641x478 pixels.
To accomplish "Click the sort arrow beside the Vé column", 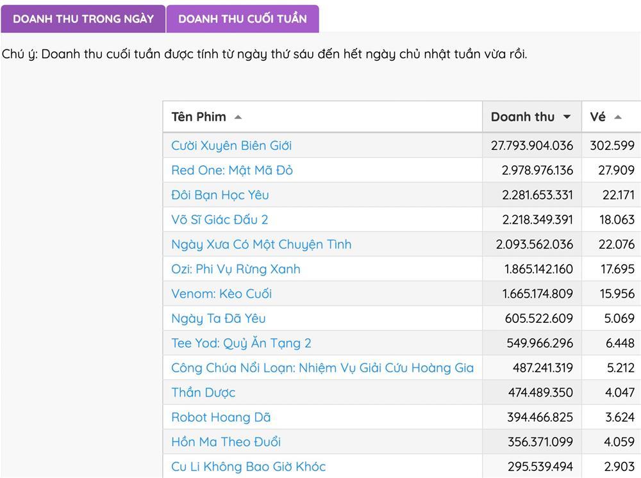I will tap(617, 117).
